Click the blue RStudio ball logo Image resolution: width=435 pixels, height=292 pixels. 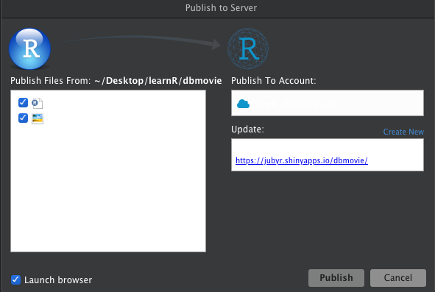point(29,49)
